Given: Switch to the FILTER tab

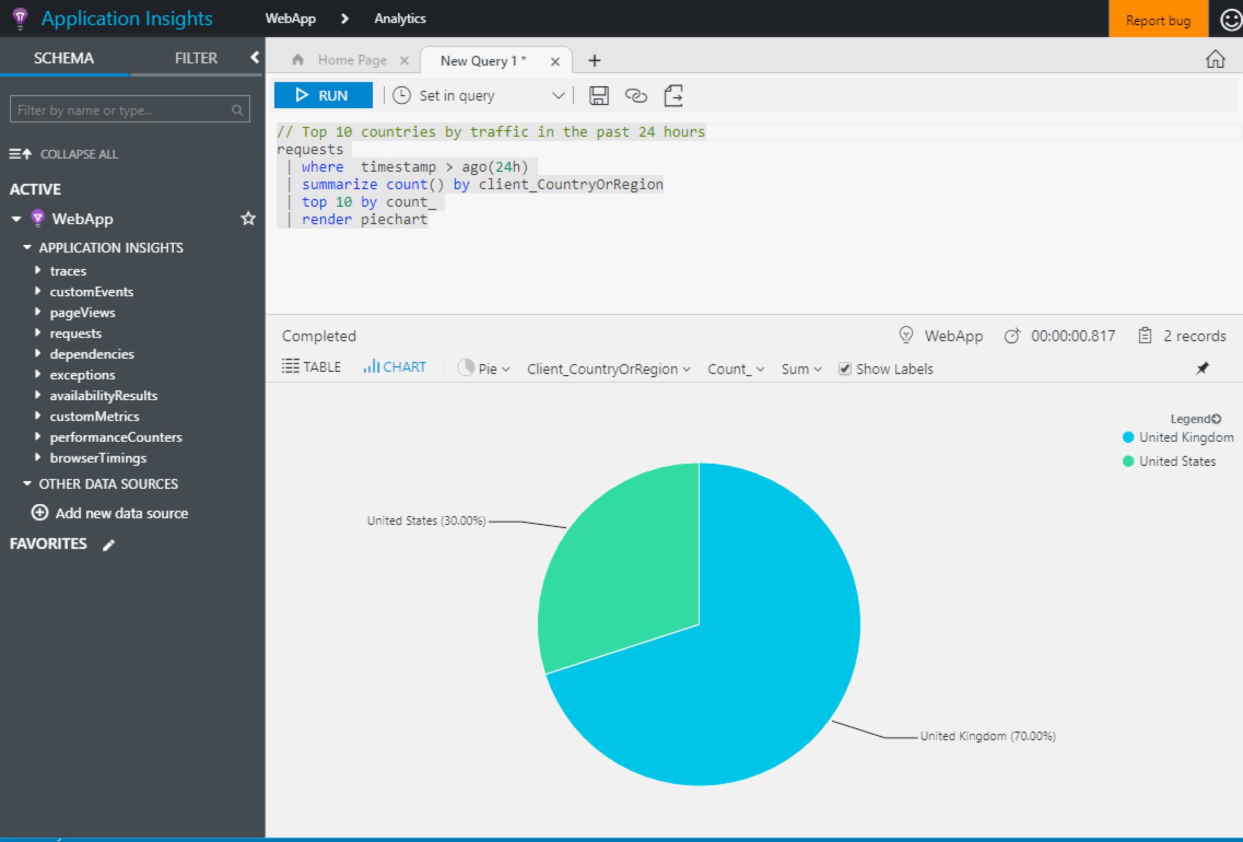Looking at the screenshot, I should pyautogui.click(x=196, y=58).
